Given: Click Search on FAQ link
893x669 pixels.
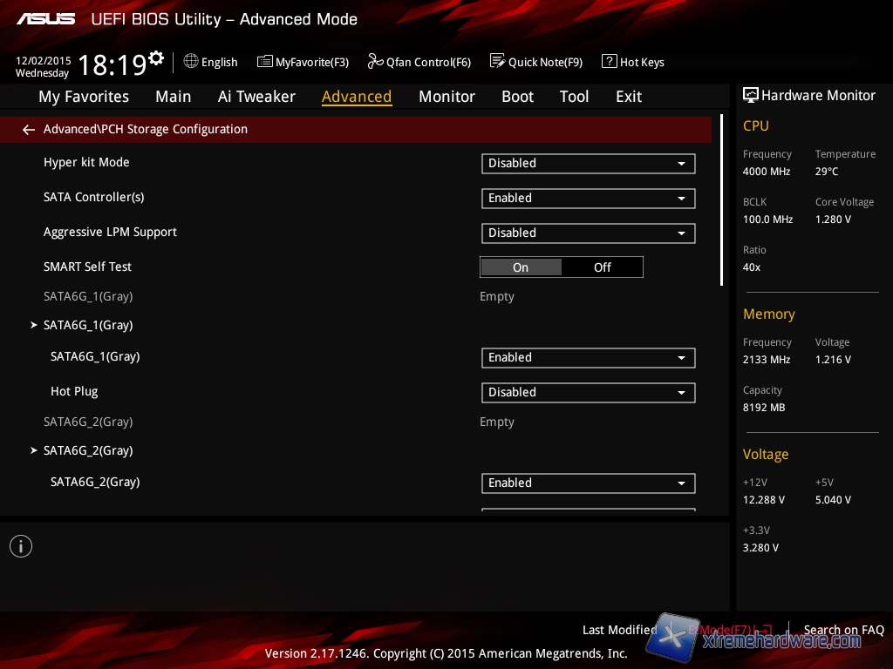Looking at the screenshot, I should (x=843, y=630).
